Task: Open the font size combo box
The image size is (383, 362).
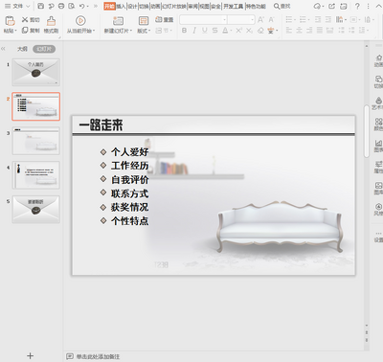Action: (x=241, y=20)
